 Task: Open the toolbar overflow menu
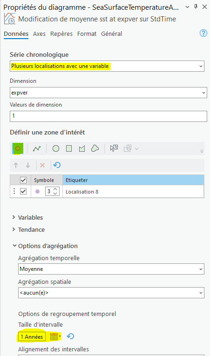coord(202,151)
